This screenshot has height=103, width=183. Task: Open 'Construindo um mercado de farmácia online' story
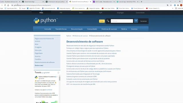tap(85, 61)
